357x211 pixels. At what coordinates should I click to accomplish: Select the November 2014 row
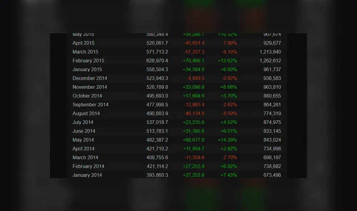(90, 87)
